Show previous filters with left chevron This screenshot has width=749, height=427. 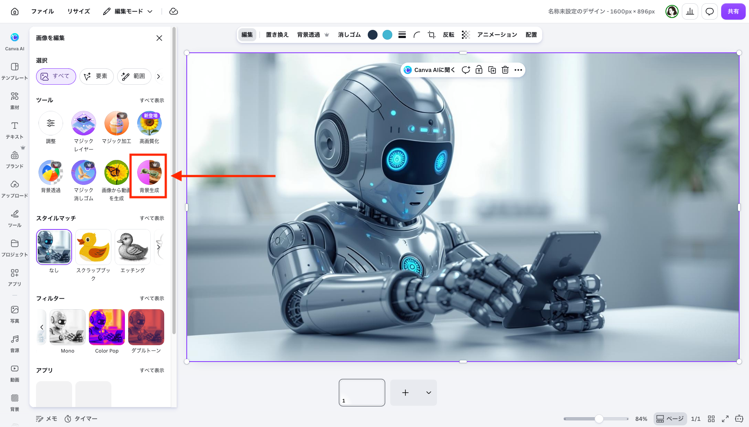[42, 327]
